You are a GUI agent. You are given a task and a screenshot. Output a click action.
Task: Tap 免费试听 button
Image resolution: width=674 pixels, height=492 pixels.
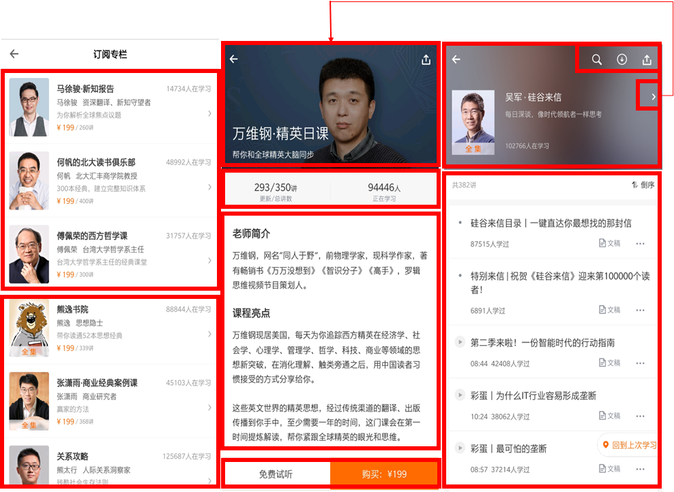tap(276, 474)
